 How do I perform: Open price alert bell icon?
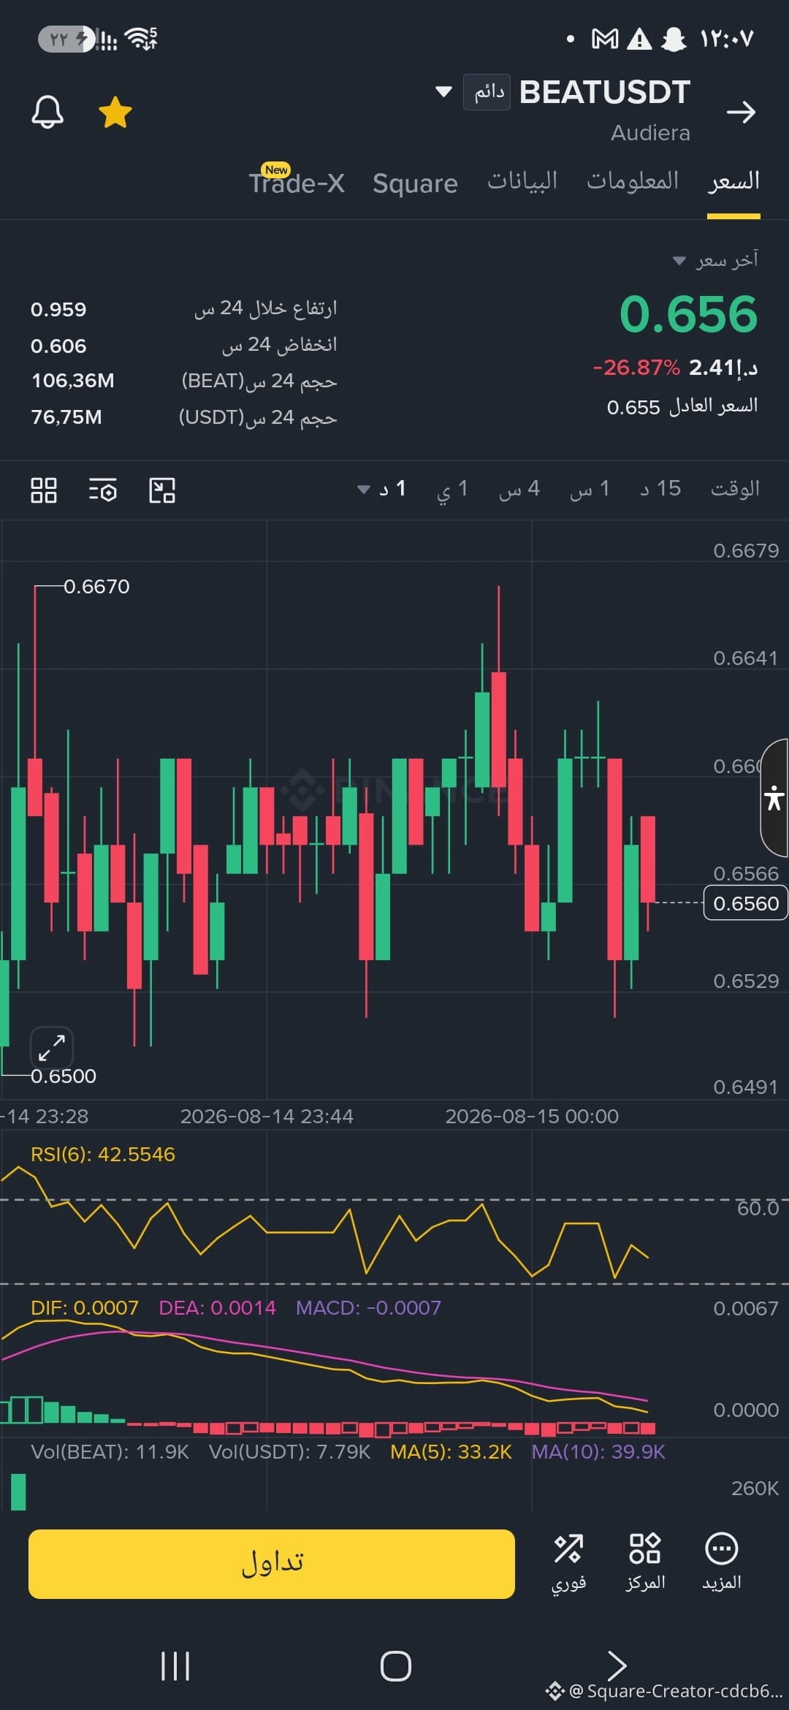47,113
